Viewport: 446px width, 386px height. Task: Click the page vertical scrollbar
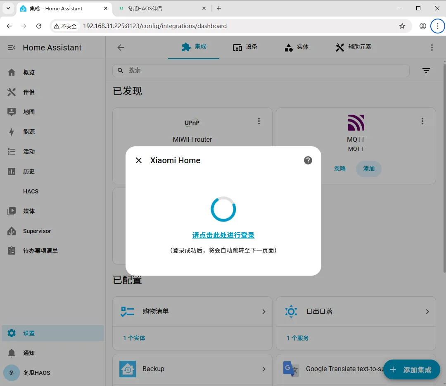tap(444, 168)
